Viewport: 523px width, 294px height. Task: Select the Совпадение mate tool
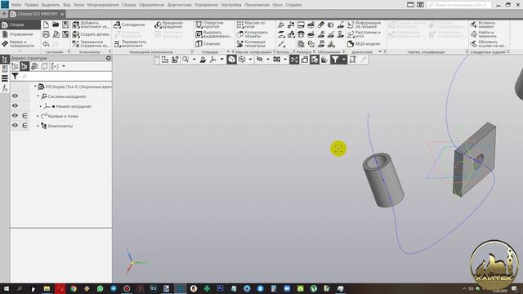coord(129,24)
